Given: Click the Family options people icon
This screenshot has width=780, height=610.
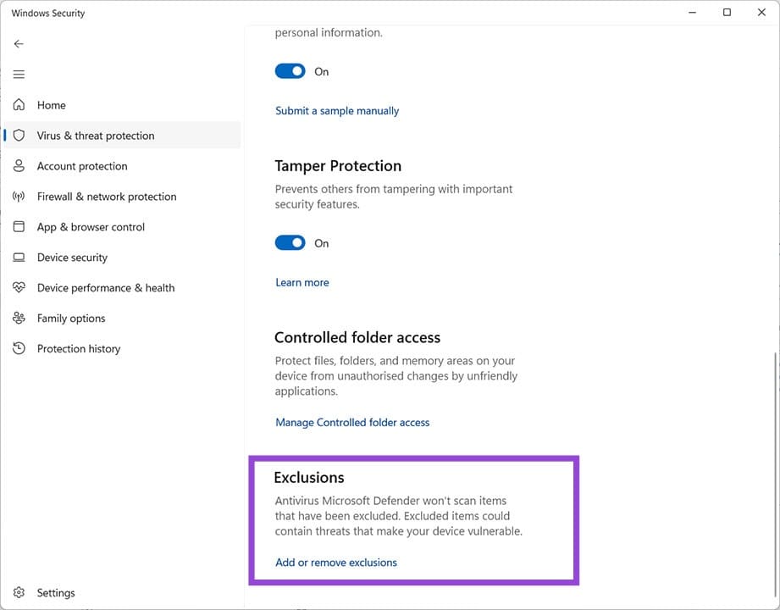Looking at the screenshot, I should tap(19, 319).
